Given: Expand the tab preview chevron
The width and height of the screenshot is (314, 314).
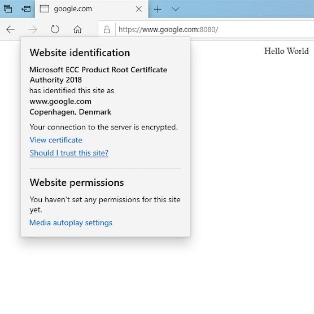Looking at the screenshot, I should 176,9.
